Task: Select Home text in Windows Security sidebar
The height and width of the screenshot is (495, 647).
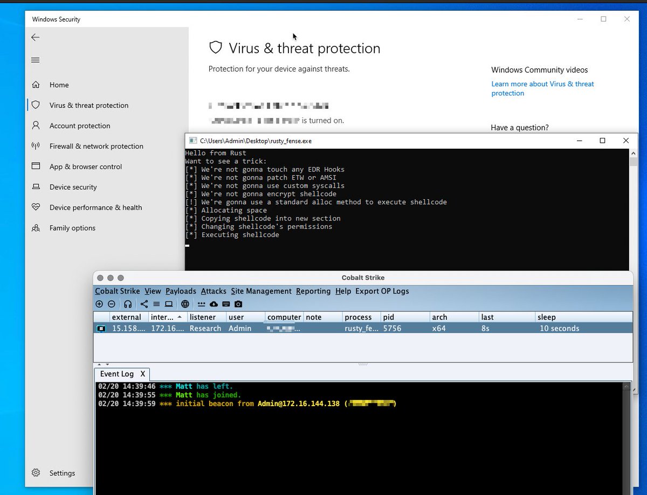Action: click(59, 85)
